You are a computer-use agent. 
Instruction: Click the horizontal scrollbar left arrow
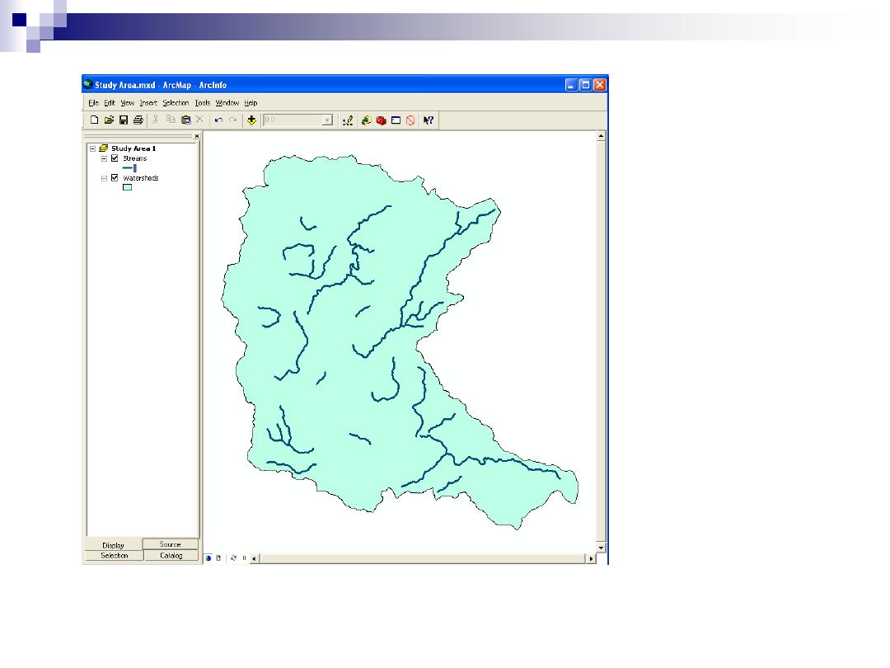click(x=254, y=559)
